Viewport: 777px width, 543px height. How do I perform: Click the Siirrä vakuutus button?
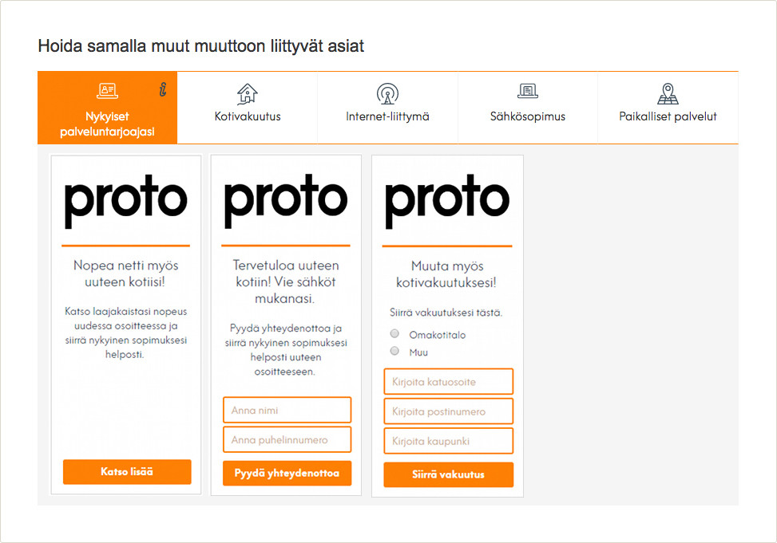pos(449,474)
